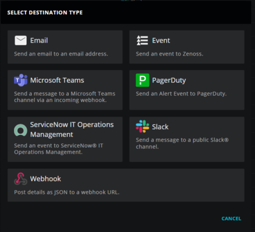Click the Email envelope icon
Screen dimensions: 255x232
click(x=20, y=40)
